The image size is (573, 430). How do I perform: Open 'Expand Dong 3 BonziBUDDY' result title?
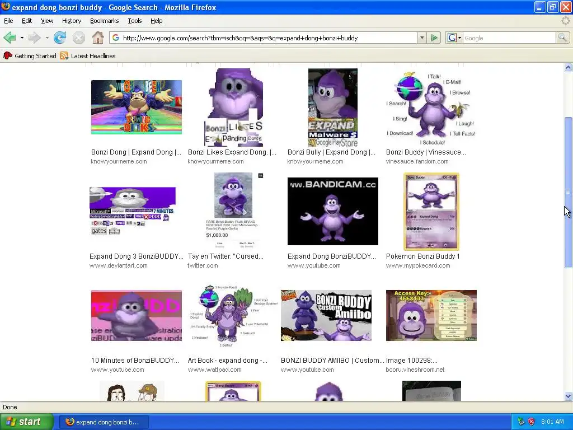coord(137,256)
